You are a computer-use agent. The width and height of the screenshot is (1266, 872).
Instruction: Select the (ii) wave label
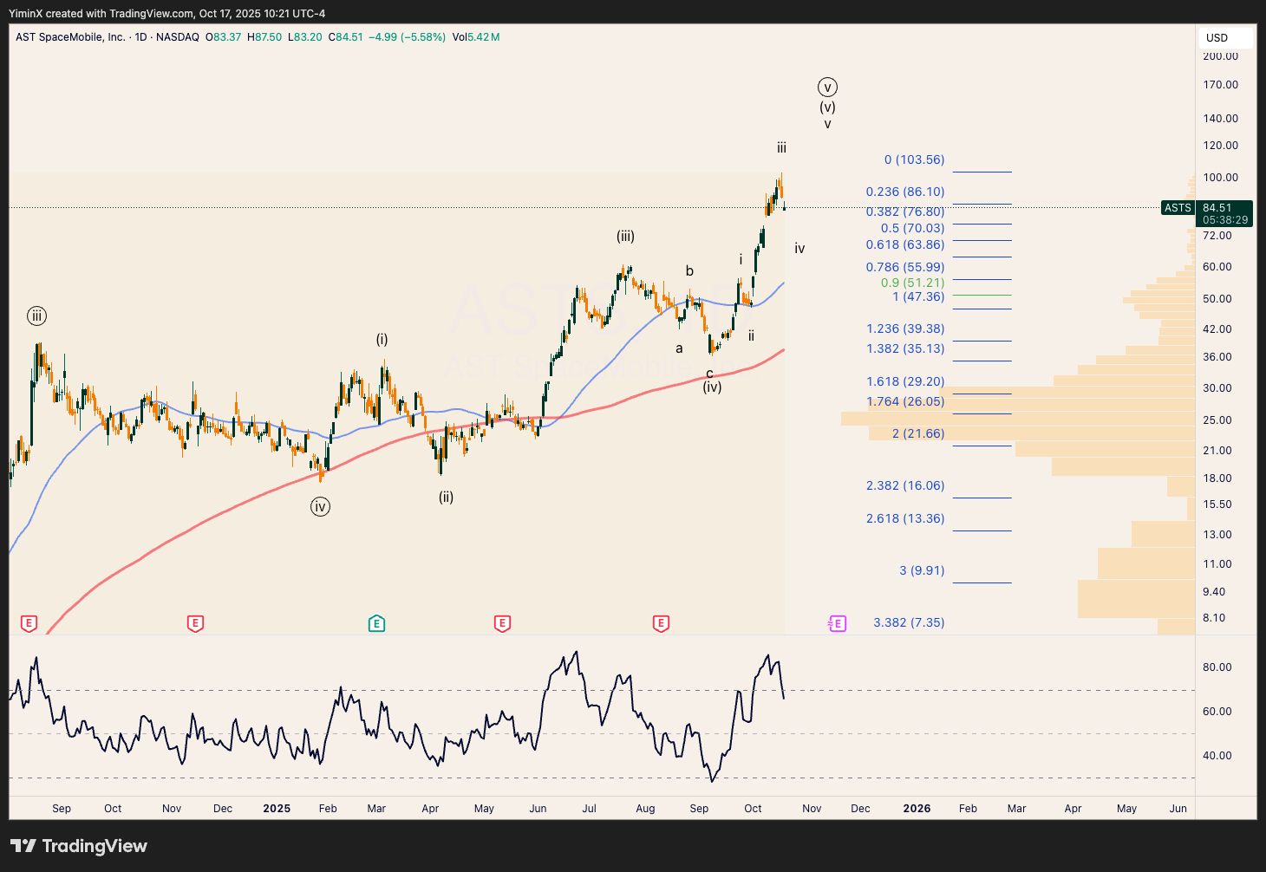[x=446, y=497]
